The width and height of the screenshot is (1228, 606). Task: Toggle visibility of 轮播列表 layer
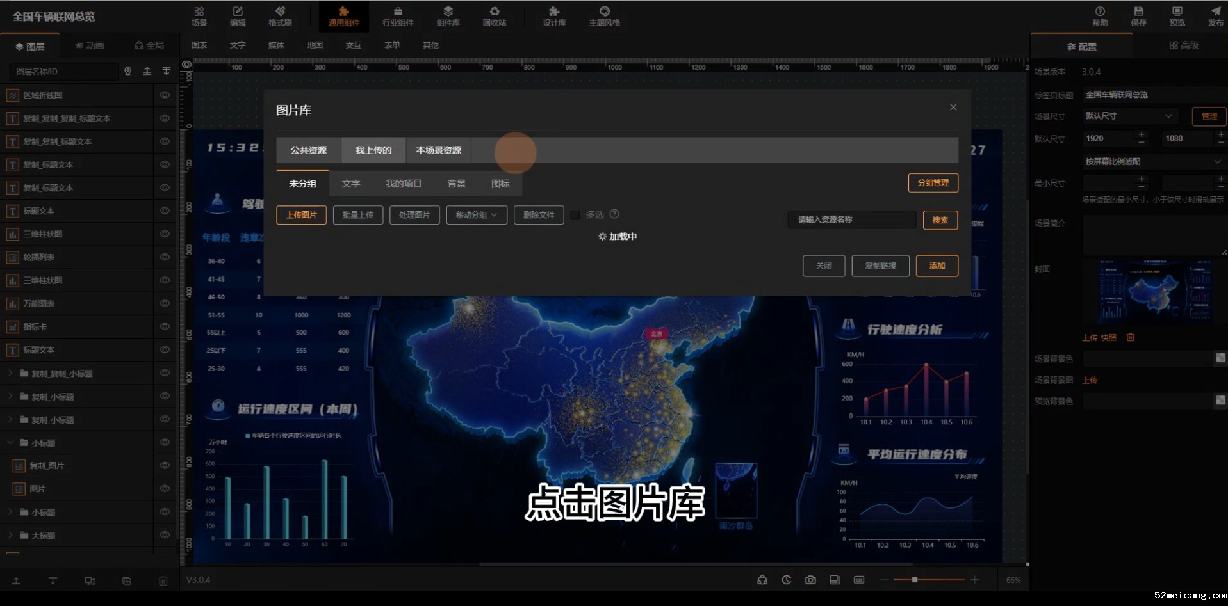tap(165, 257)
